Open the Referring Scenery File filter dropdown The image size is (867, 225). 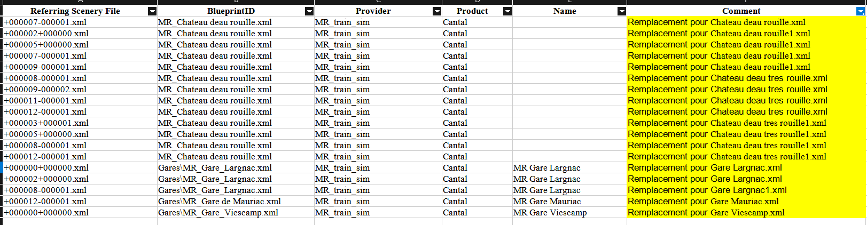coord(152,11)
